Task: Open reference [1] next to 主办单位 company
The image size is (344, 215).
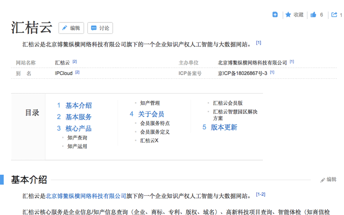Action: pyautogui.click(x=292, y=62)
